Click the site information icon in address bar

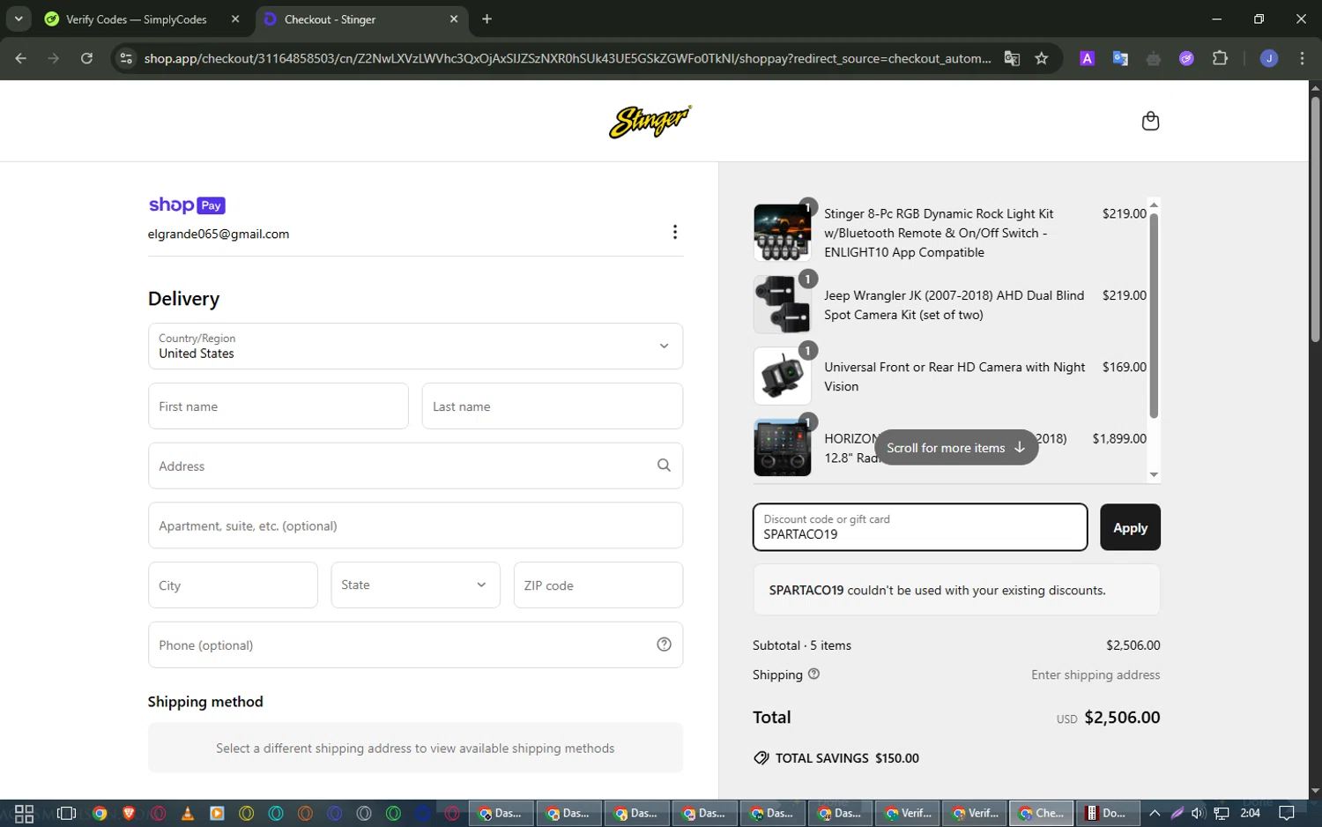tap(126, 58)
